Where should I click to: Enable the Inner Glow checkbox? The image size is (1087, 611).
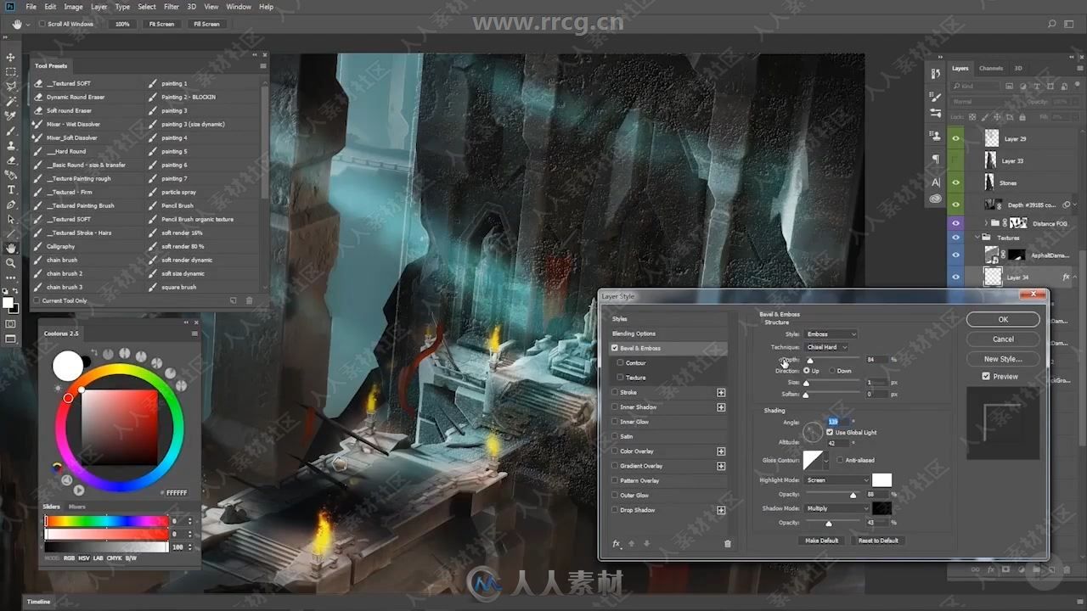(615, 422)
